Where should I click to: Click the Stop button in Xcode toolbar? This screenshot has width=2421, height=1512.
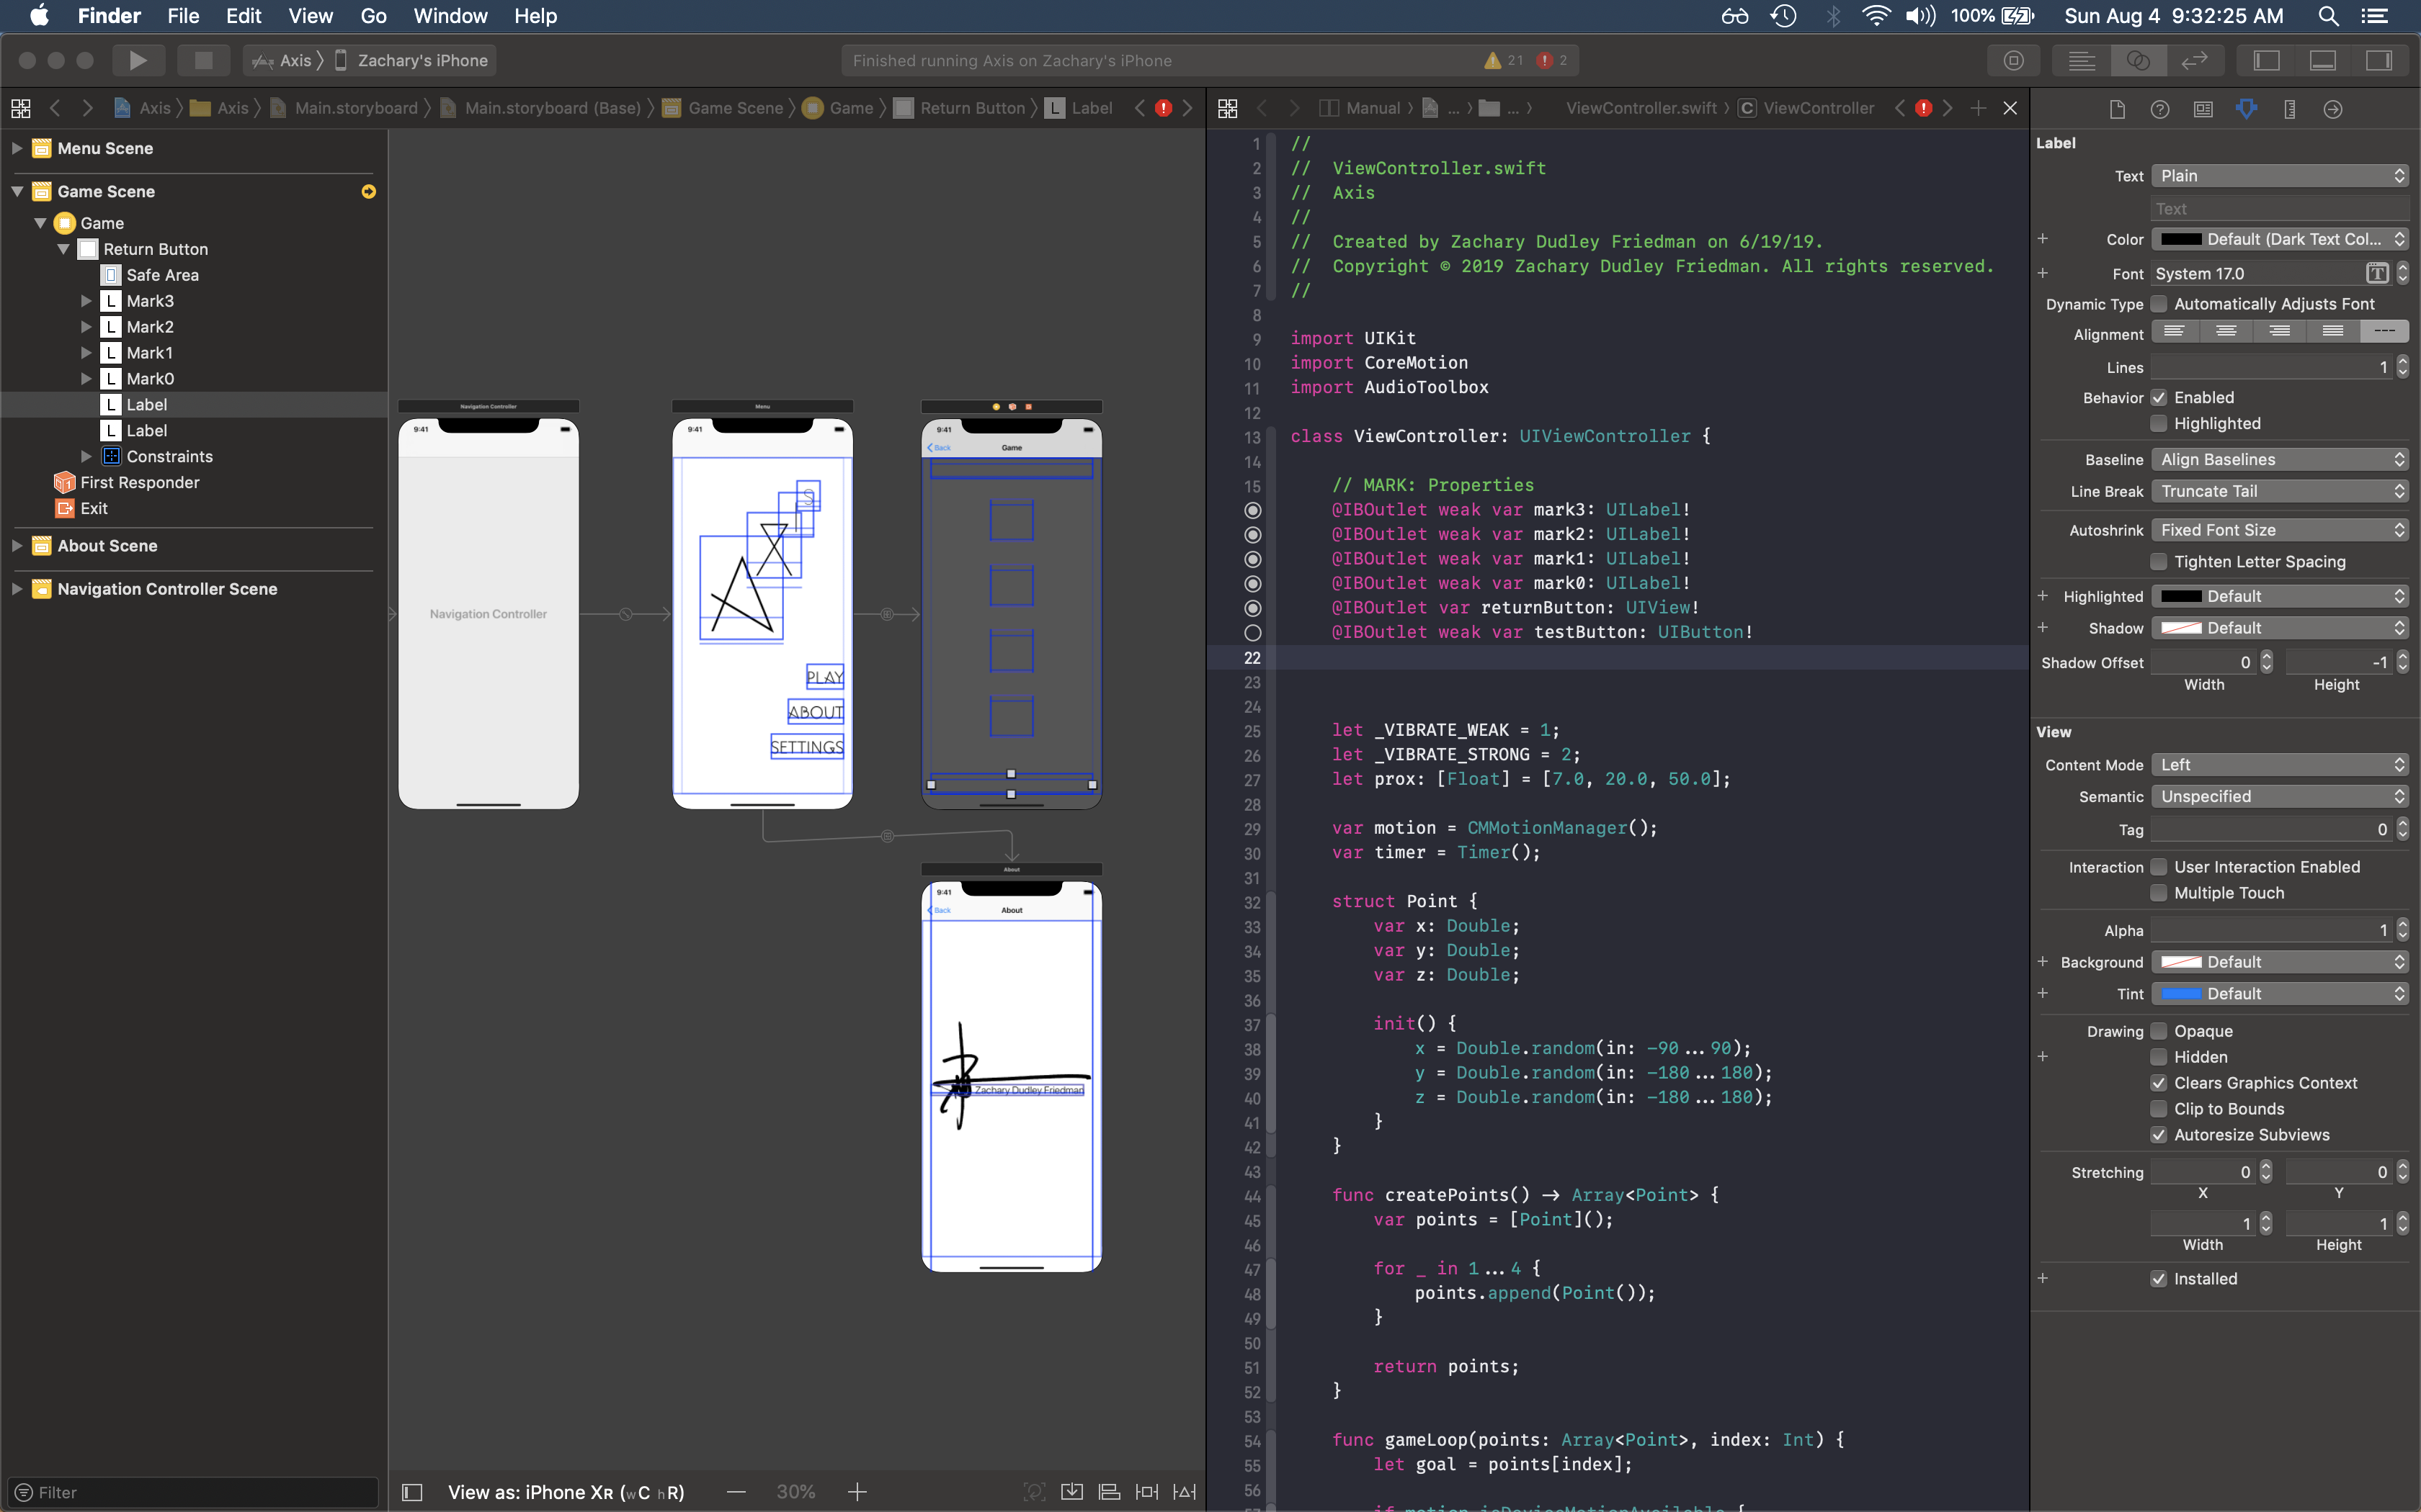pos(203,60)
